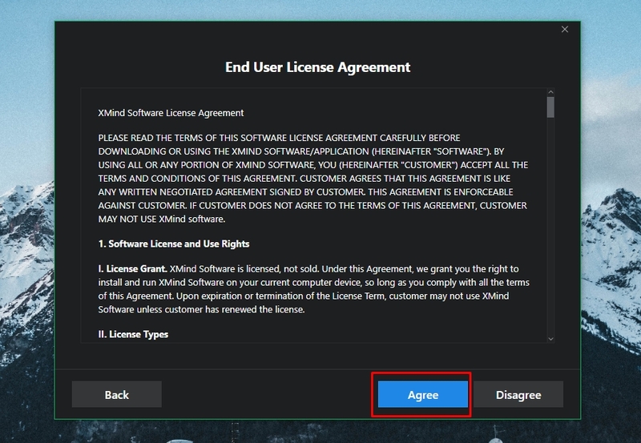Click the End User License Agreement title
The image size is (641, 443).
[x=317, y=67]
